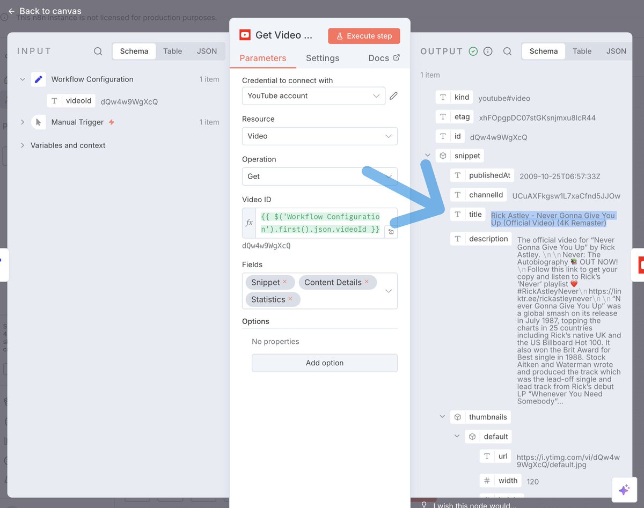Image resolution: width=644 pixels, height=508 pixels.
Task: Click width field under default
Action: point(501,481)
